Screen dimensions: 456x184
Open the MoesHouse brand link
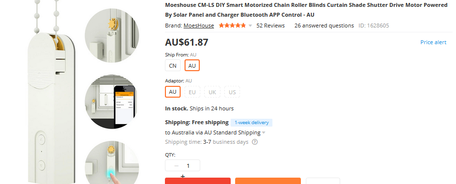pos(199,26)
